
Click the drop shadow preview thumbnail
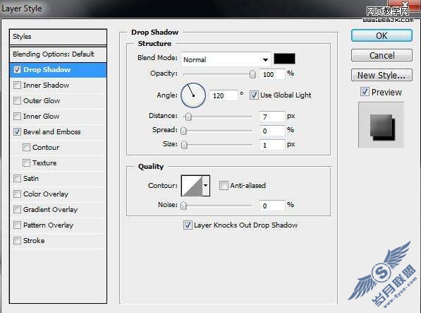pos(381,125)
